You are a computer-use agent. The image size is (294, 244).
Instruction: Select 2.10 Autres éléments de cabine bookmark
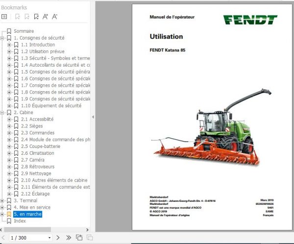(x=54, y=180)
